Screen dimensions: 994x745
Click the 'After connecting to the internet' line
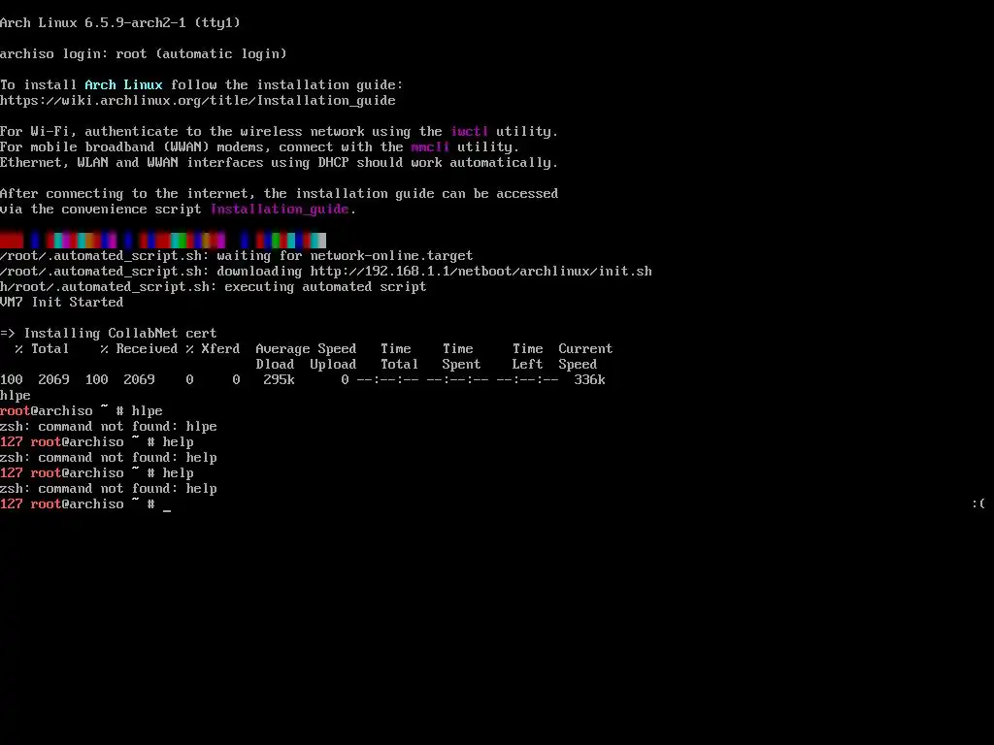(279, 193)
